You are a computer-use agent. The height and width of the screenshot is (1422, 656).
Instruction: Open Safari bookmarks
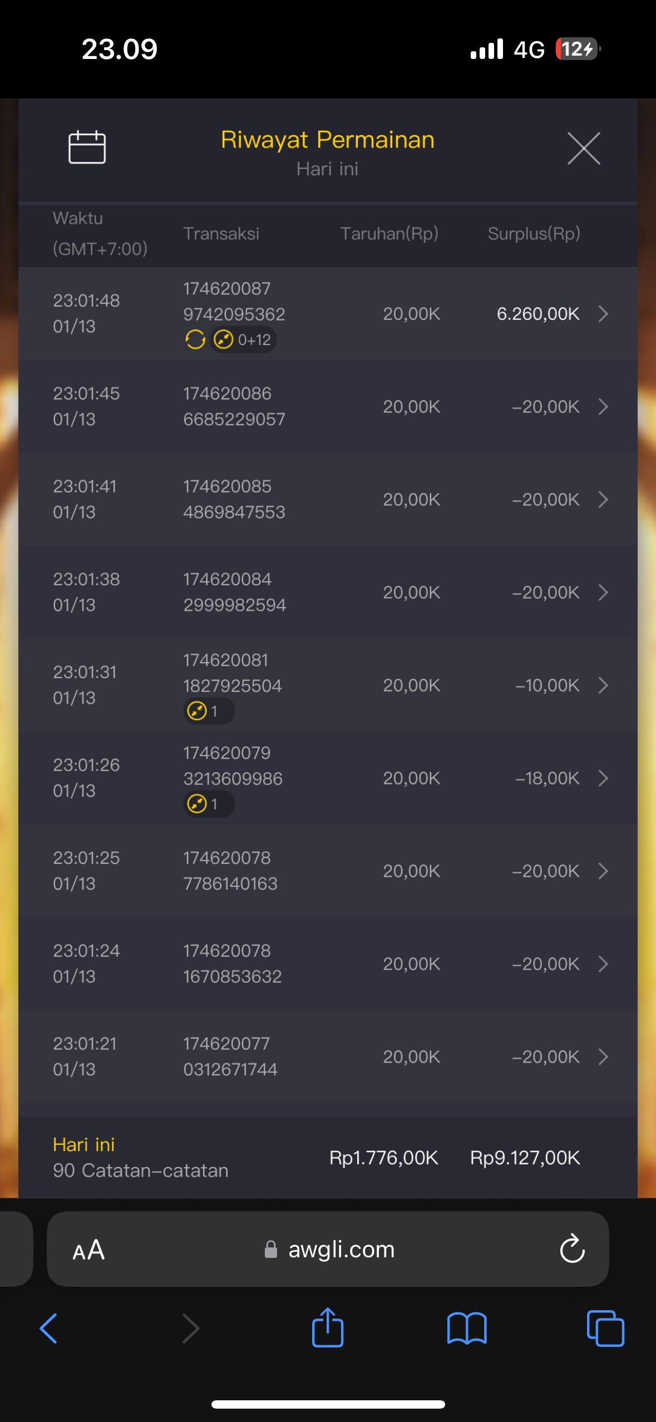tap(467, 1329)
